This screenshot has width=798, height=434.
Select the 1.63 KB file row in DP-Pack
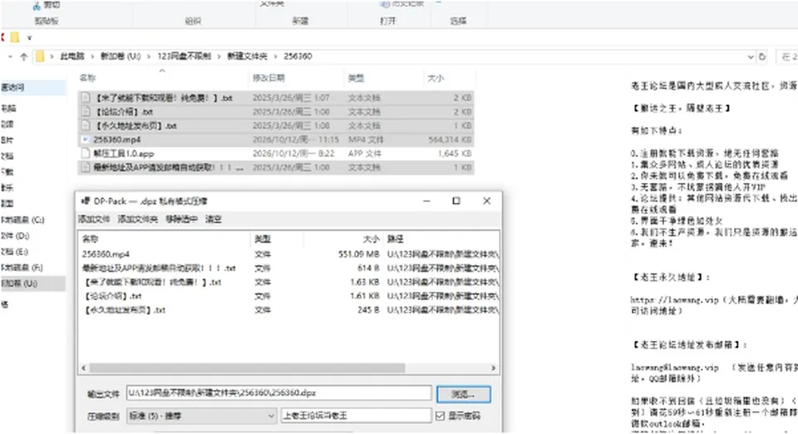(x=289, y=282)
